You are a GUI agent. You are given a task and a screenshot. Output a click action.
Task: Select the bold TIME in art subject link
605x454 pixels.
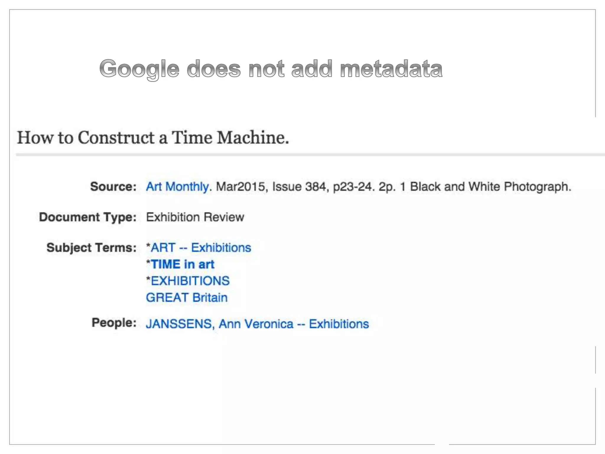click(183, 264)
